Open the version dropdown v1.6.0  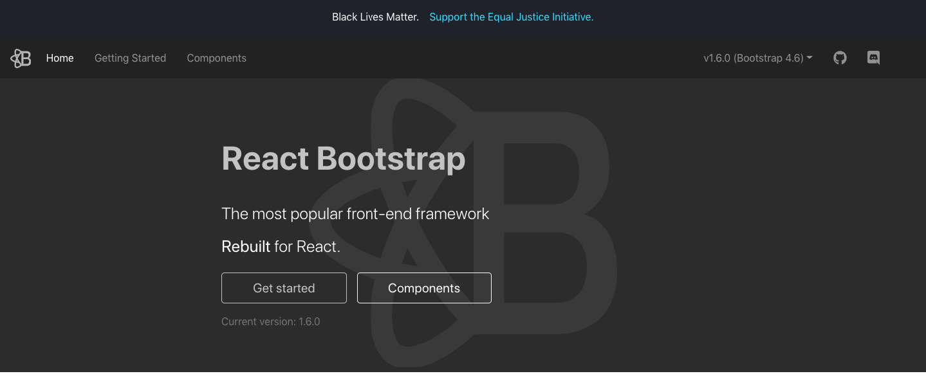coord(758,58)
